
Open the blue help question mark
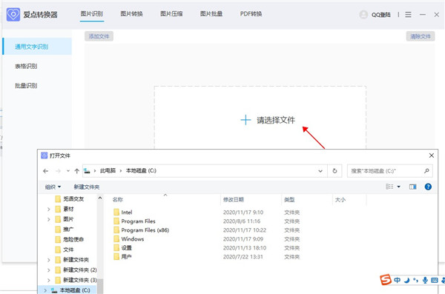[x=428, y=187]
